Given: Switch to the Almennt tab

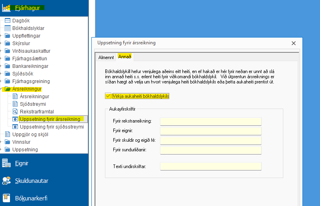Looking at the screenshot, I should click(x=106, y=57).
